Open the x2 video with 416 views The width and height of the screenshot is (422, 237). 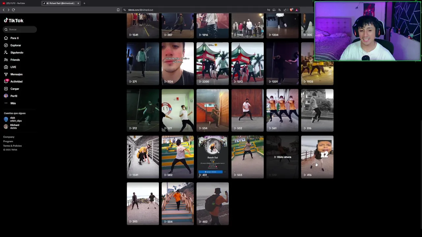[x=317, y=157]
